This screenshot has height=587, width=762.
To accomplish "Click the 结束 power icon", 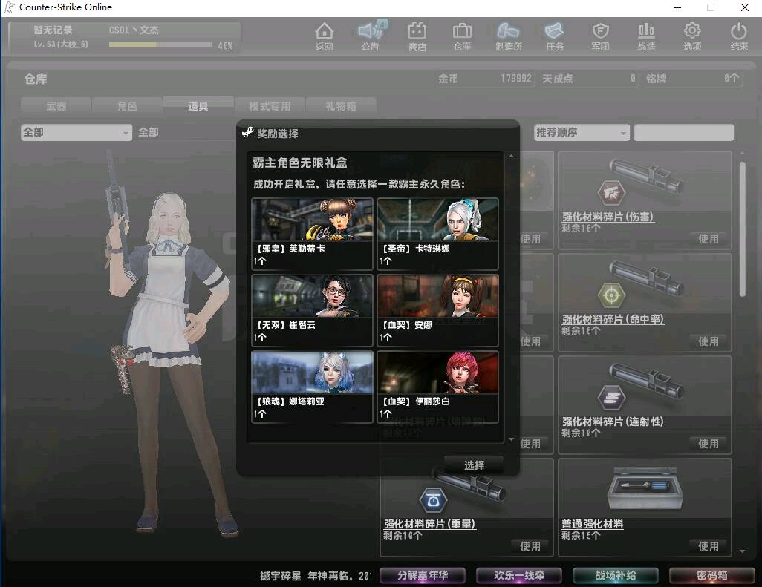I will click(739, 36).
